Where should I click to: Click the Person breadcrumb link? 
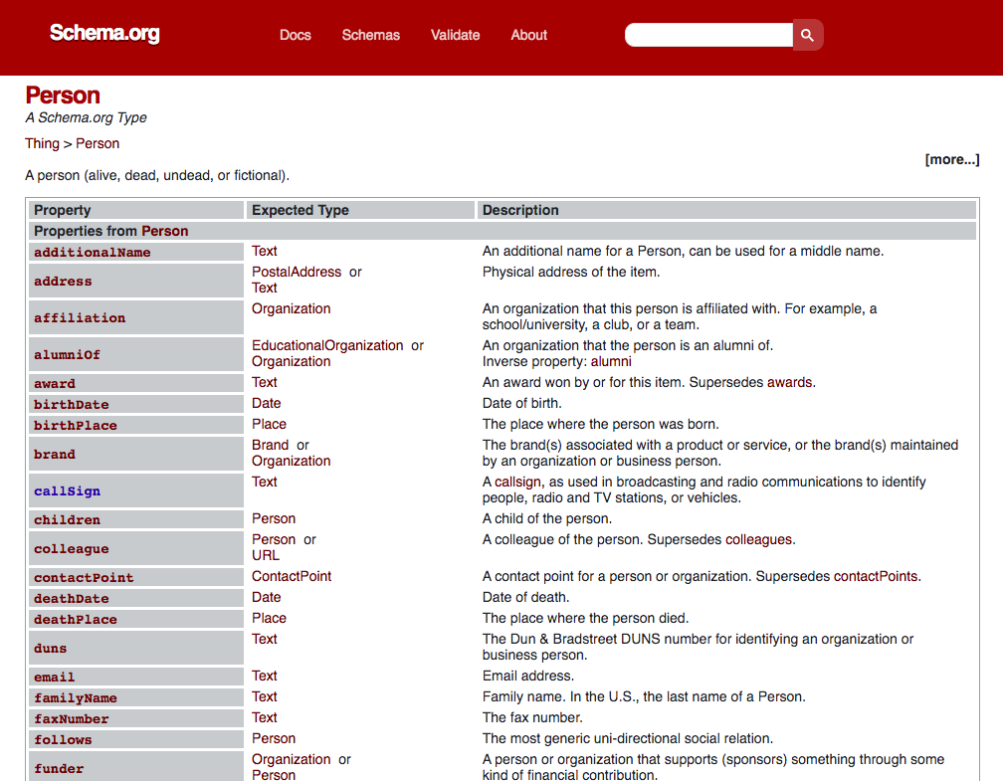[x=98, y=143]
